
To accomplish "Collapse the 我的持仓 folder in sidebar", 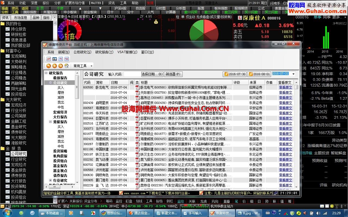I will [x=2, y=24].
